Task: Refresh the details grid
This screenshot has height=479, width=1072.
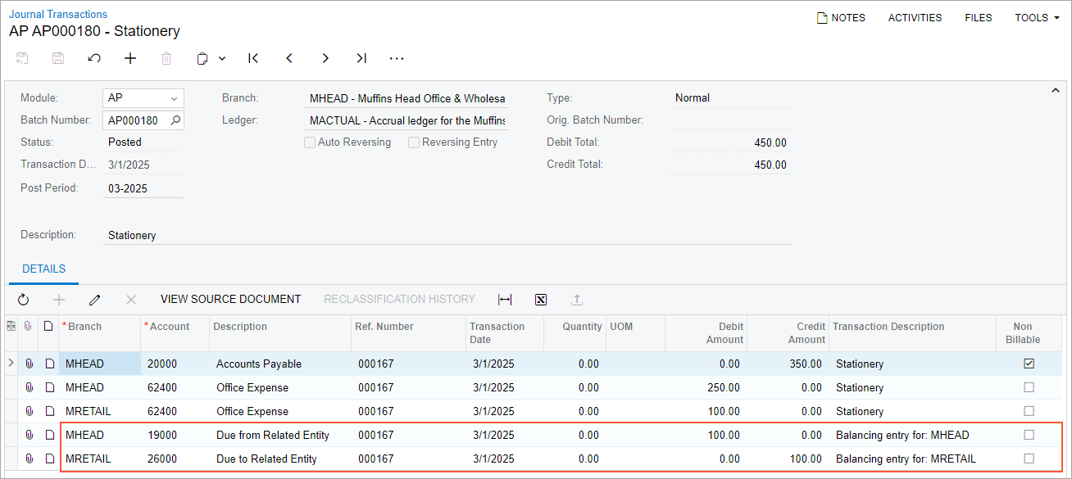Action: click(x=23, y=300)
